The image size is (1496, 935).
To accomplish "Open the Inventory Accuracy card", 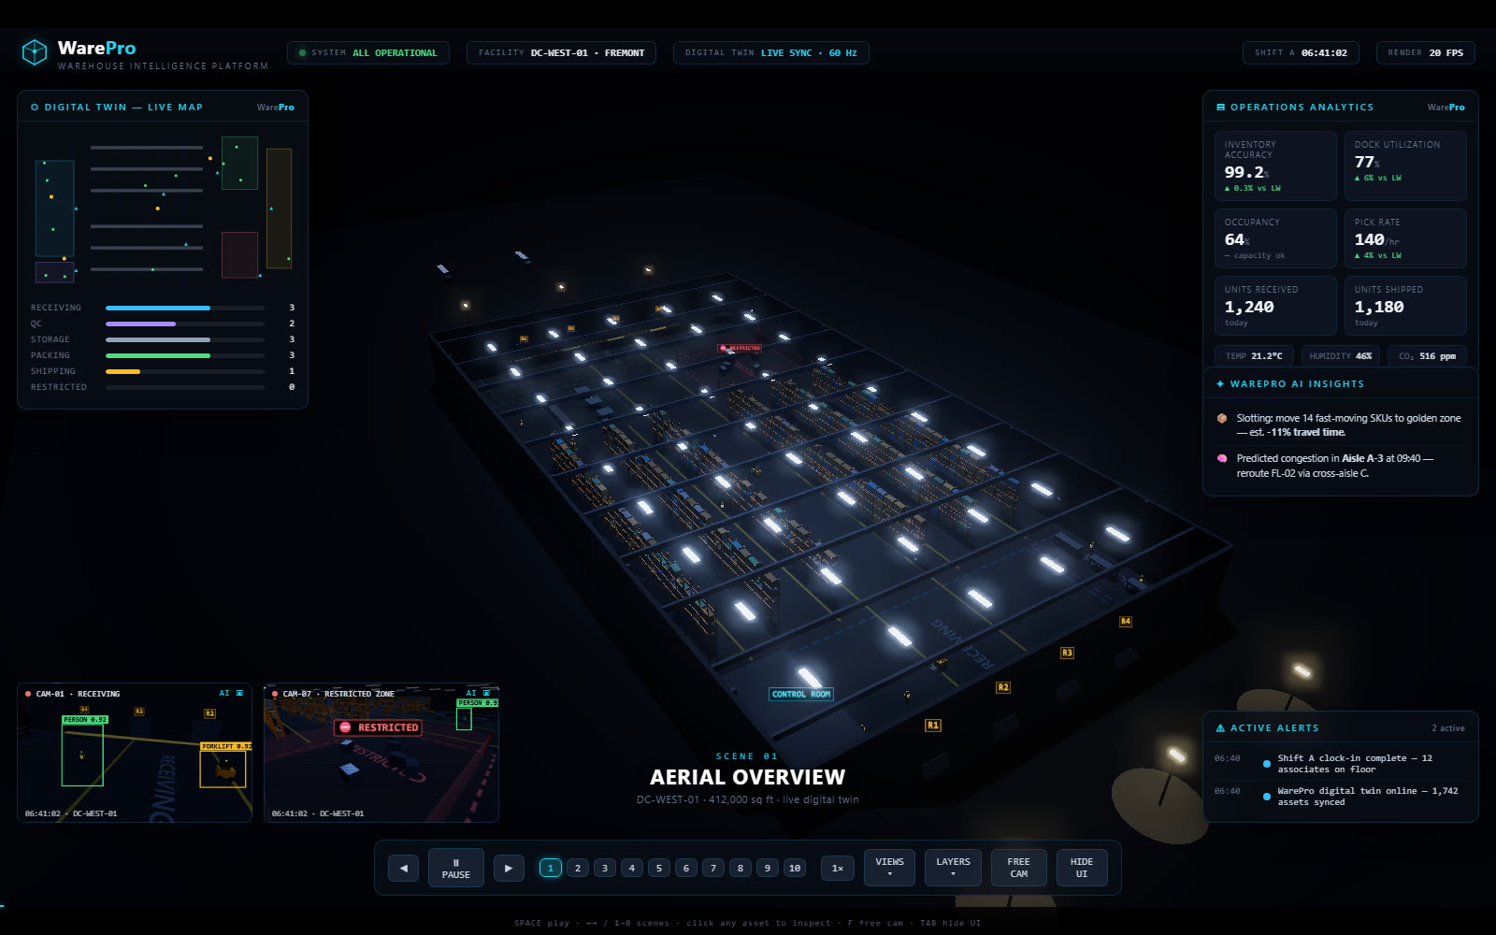I will (1275, 165).
